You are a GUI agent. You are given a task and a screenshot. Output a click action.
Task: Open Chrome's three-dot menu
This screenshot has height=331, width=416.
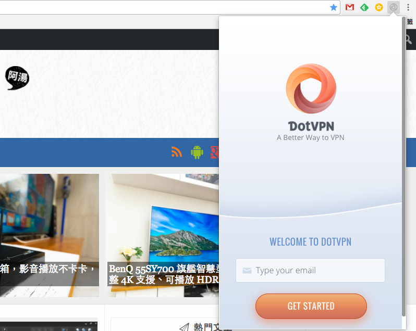point(408,7)
